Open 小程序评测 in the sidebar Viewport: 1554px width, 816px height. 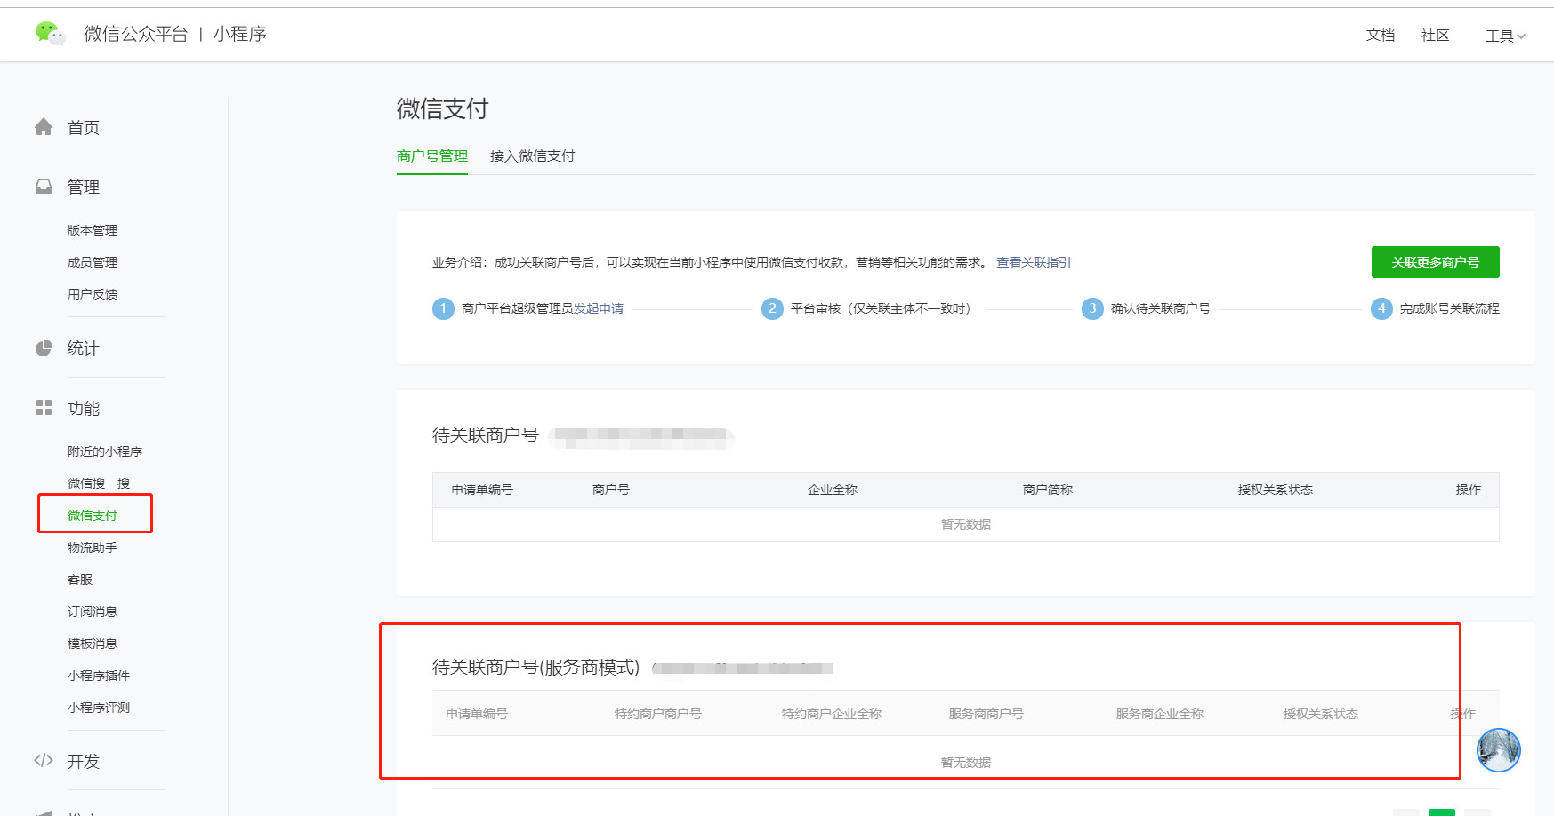[x=99, y=708]
